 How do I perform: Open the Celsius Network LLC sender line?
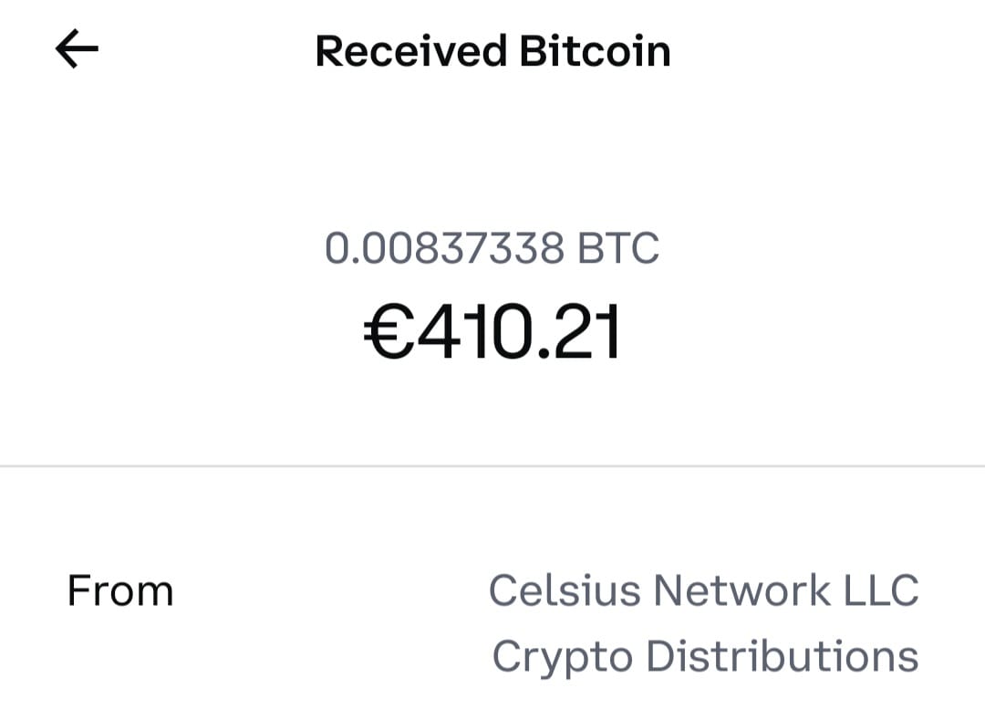click(703, 590)
